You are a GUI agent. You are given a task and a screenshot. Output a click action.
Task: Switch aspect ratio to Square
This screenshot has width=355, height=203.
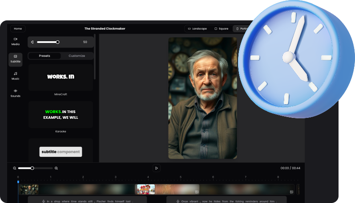pyautogui.click(x=221, y=29)
